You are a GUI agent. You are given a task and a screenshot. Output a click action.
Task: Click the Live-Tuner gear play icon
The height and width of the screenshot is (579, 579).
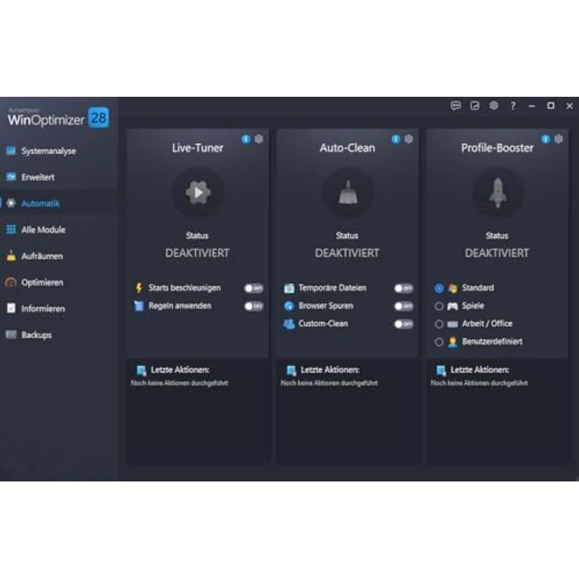[198, 193]
